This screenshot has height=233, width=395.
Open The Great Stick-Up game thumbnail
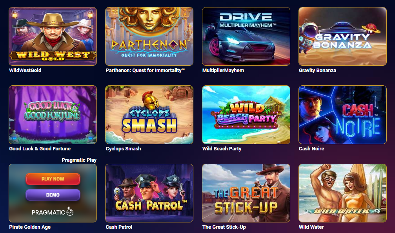(x=246, y=193)
